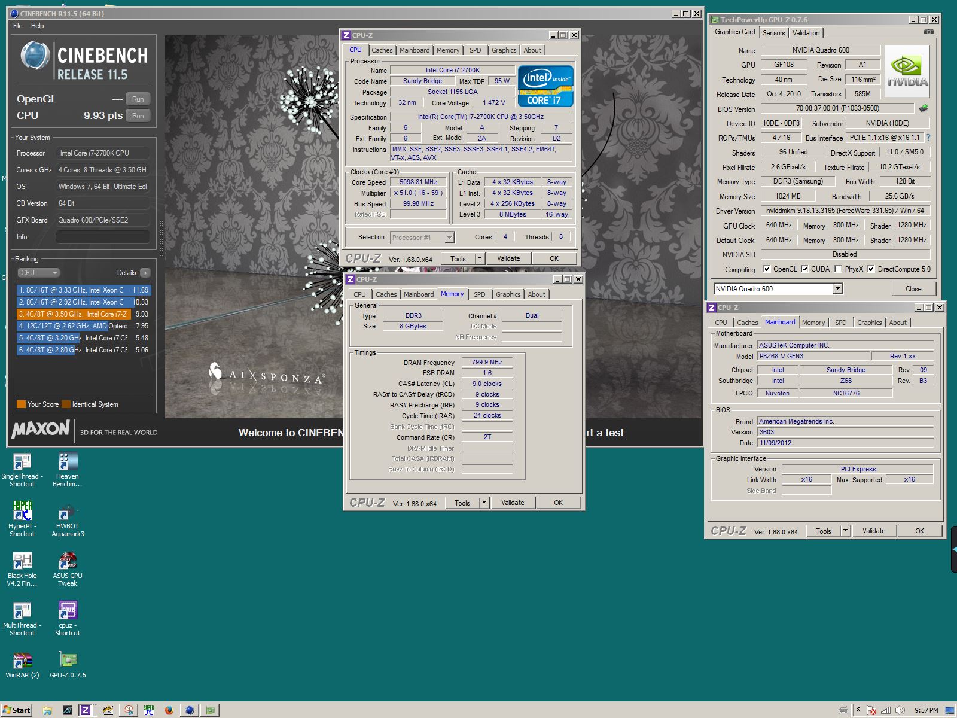Viewport: 957px width, 718px height.
Task: Open the Cinebench Help menu
Action: point(37,26)
